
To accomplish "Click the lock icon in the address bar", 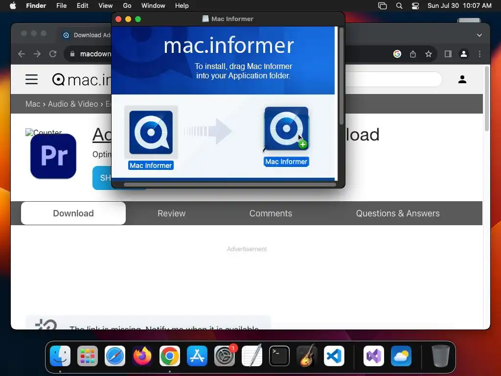I will click(72, 54).
